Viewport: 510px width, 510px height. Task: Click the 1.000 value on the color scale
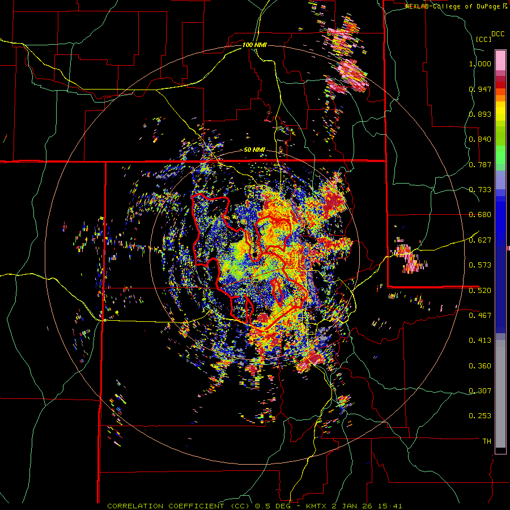480,63
